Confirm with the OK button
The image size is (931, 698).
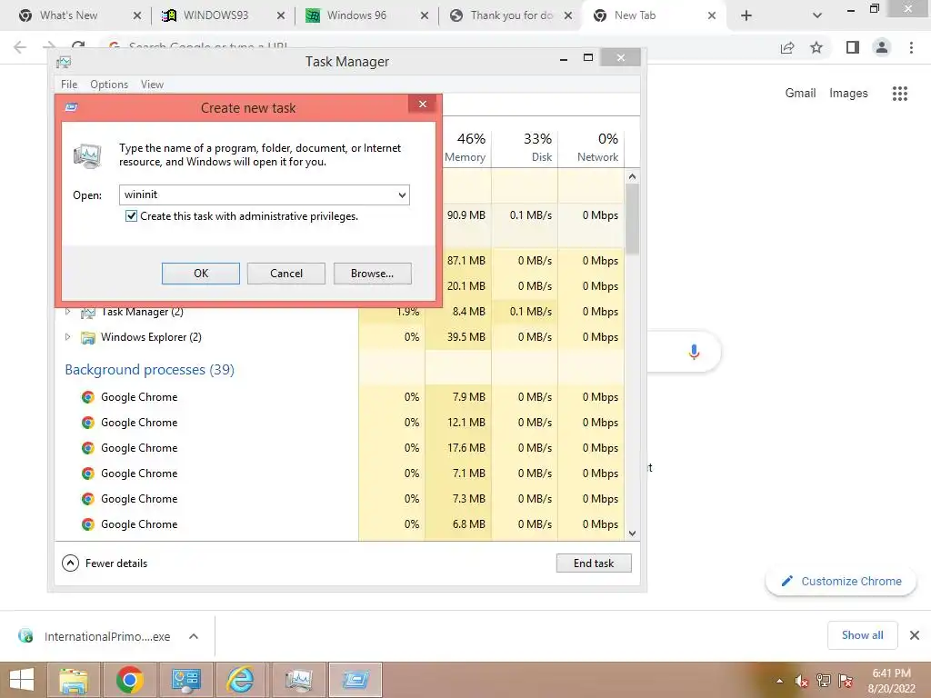click(201, 274)
